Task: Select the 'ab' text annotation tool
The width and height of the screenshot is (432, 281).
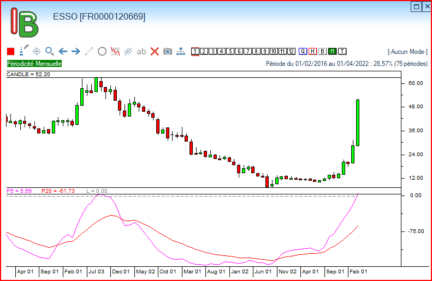Action: tap(141, 52)
